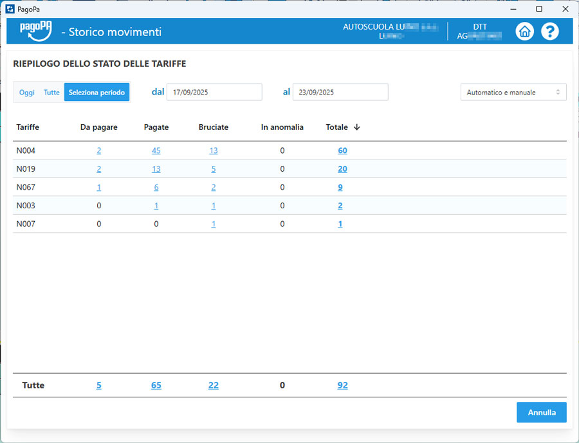Select the Oggi period filter

tap(27, 93)
